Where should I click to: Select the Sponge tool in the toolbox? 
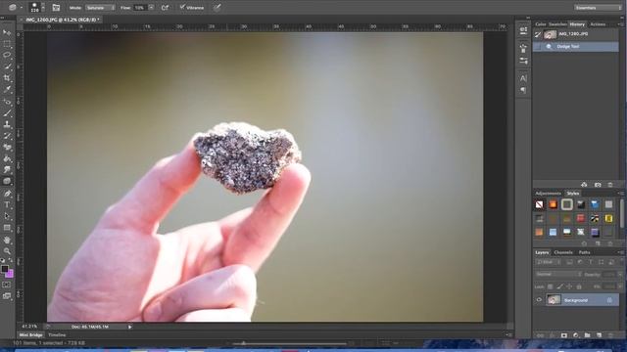pos(7,181)
